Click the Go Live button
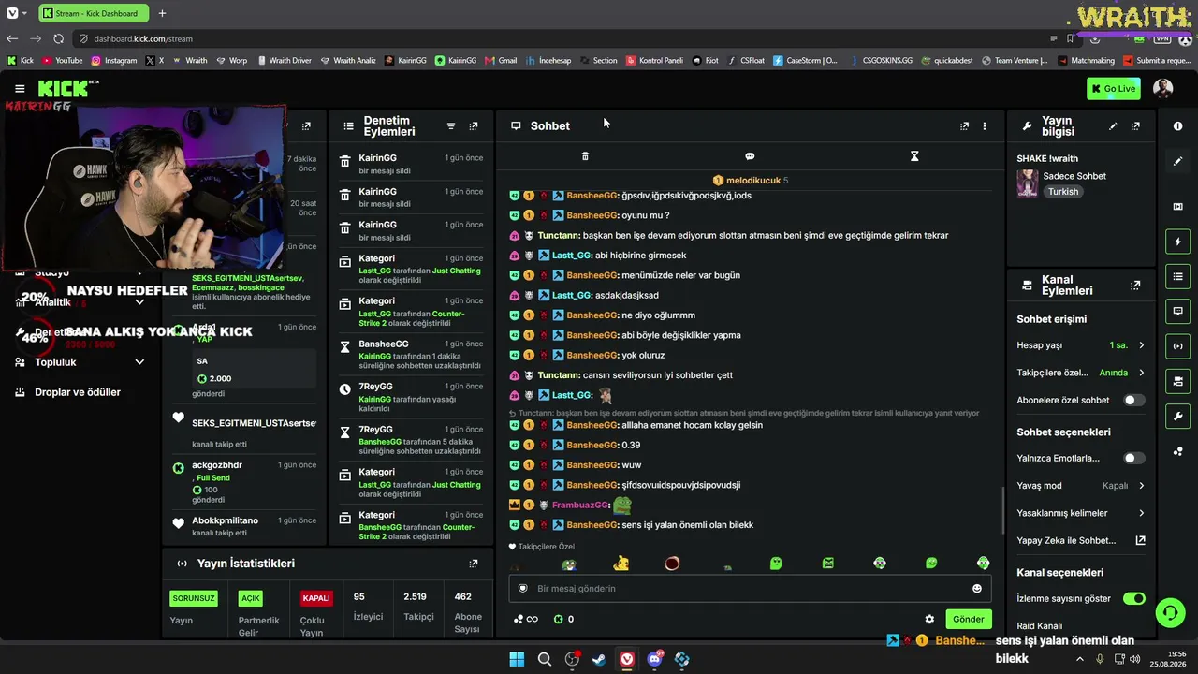This screenshot has height=674, width=1198. tap(1114, 89)
